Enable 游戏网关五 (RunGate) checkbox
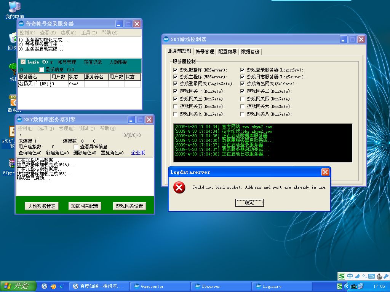390x292 pixels. 175,106
